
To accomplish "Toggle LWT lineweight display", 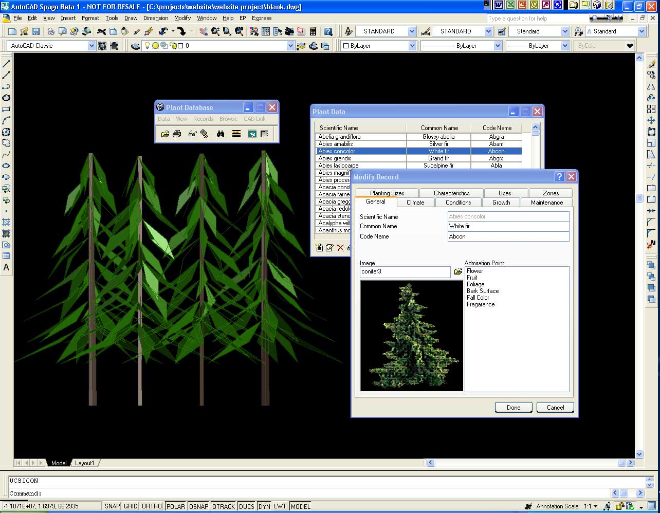I will click(280, 506).
